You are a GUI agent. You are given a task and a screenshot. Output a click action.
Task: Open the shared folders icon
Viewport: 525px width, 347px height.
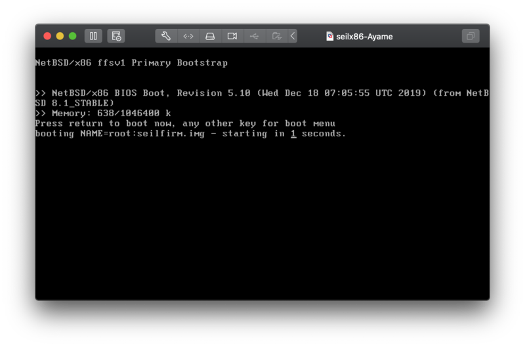point(276,36)
